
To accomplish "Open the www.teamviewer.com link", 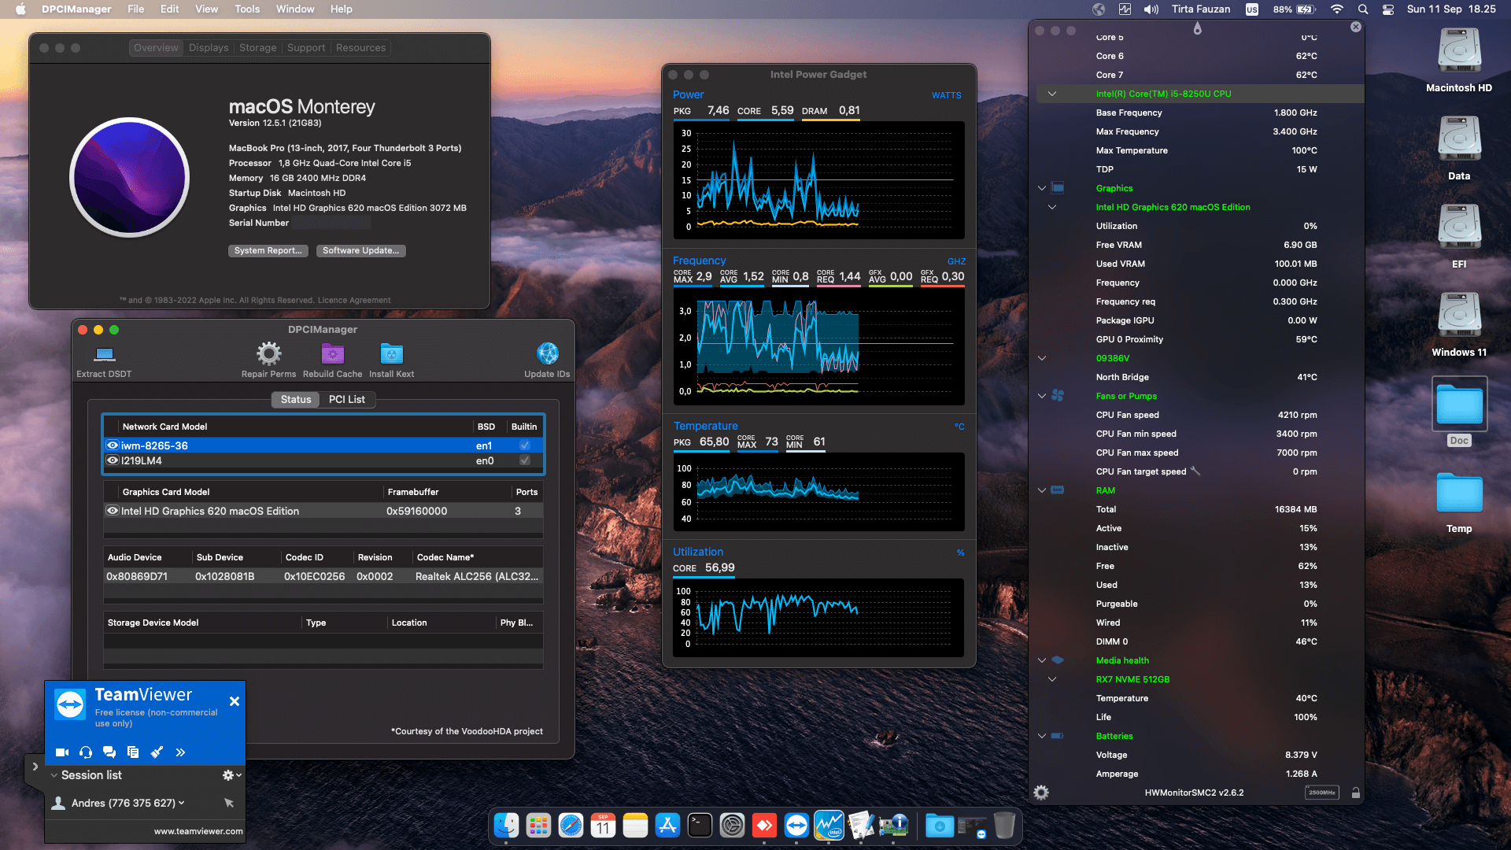I will click(197, 830).
